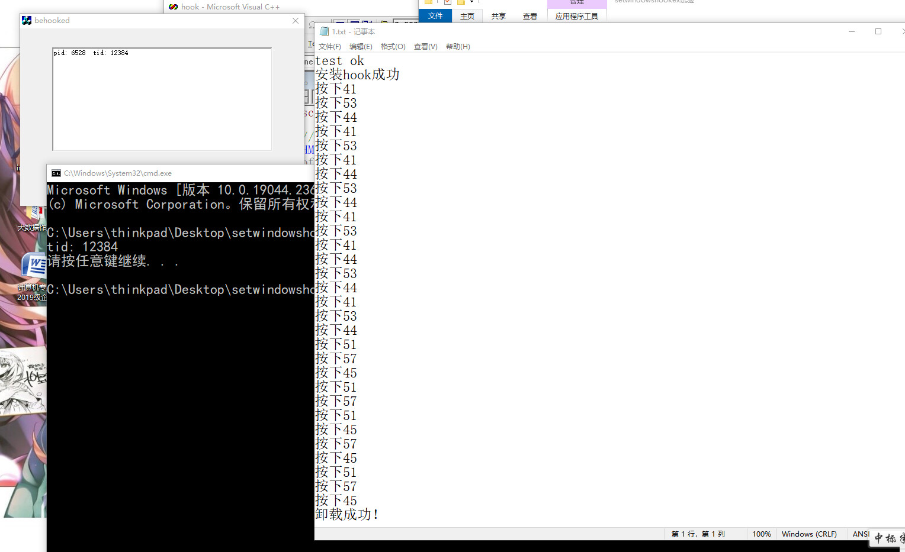Click the 'test ok' line in Notepad
905x552 pixels.
(339, 61)
